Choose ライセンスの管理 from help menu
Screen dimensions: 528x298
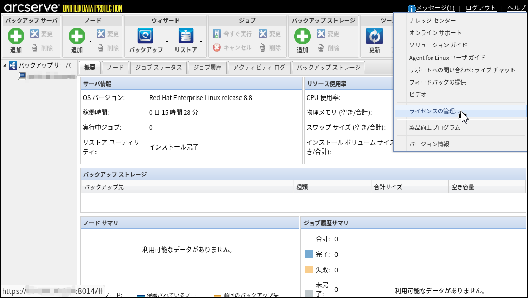tap(434, 111)
